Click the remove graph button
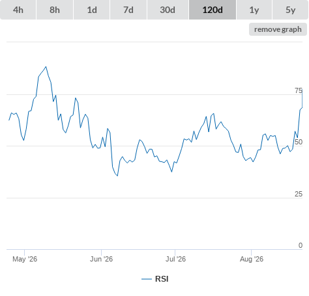 pyautogui.click(x=278, y=29)
